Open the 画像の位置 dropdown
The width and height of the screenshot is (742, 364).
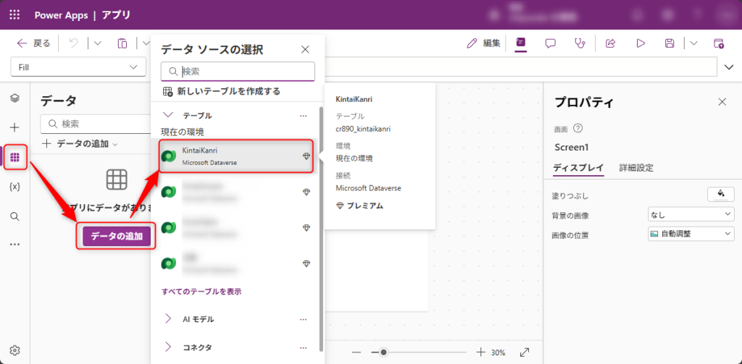[x=691, y=234]
